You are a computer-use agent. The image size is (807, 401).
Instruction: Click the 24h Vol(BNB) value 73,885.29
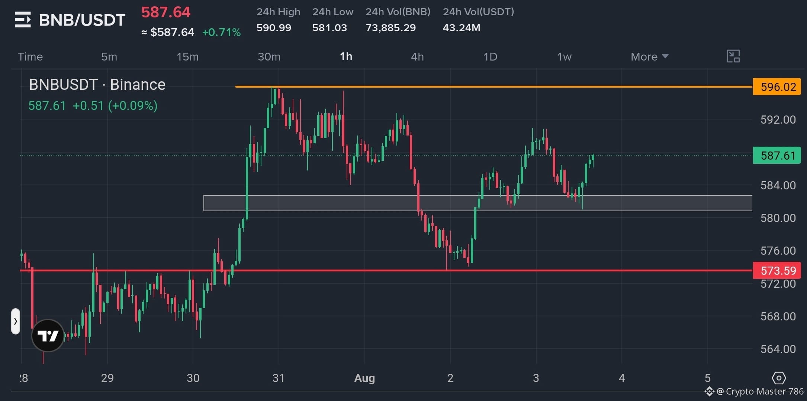click(390, 28)
